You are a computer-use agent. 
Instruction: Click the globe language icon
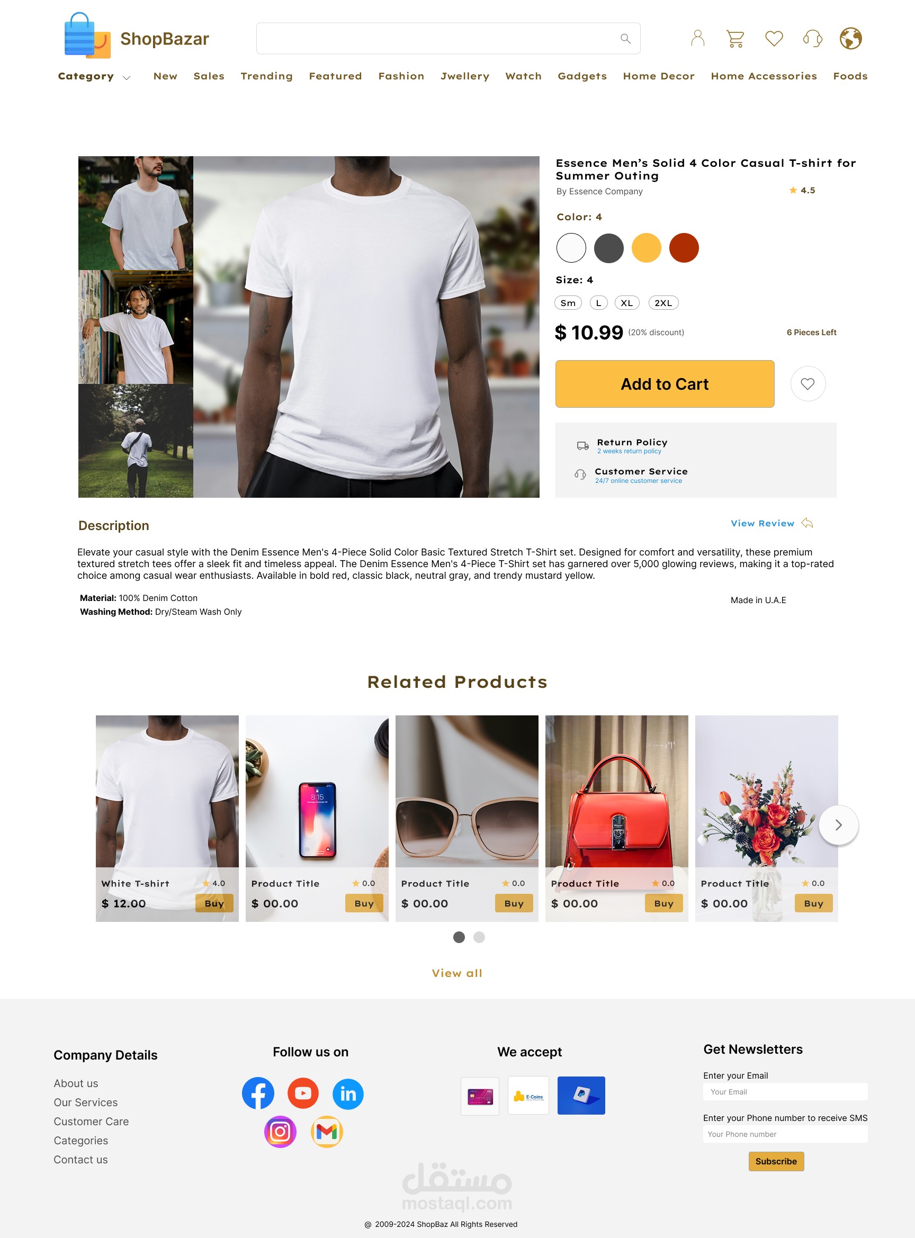(850, 38)
